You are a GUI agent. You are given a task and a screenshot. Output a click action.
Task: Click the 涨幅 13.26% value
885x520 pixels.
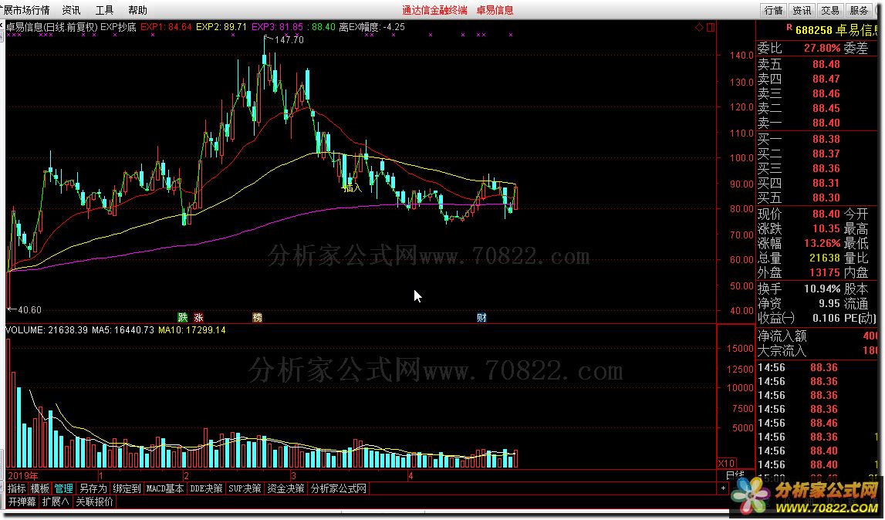pos(822,243)
